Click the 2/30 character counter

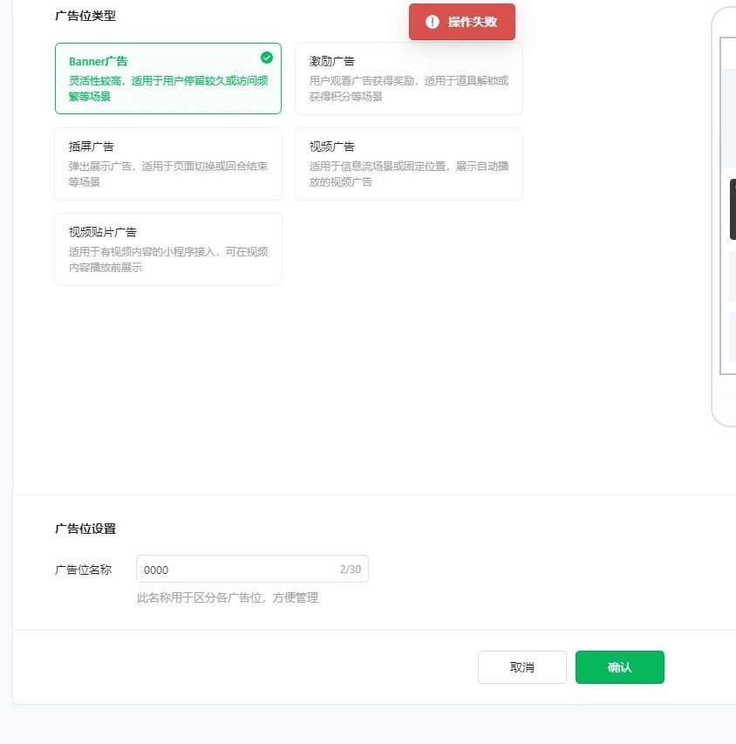[351, 570]
